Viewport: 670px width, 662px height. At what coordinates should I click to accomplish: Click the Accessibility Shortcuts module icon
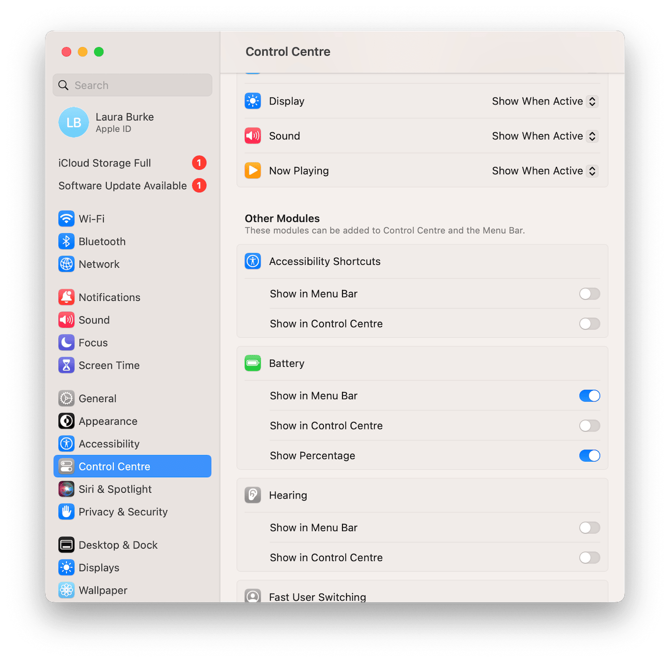click(252, 261)
